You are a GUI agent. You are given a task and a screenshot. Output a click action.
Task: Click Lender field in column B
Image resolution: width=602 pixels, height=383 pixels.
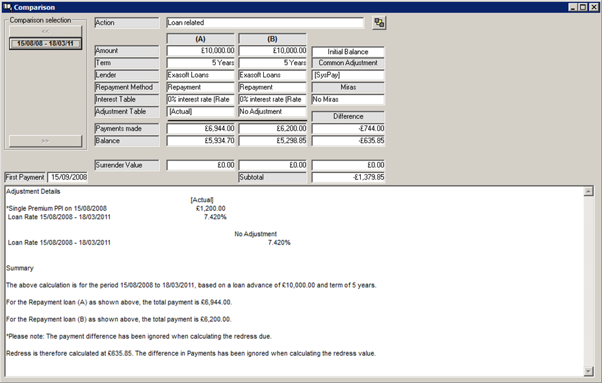[272, 75]
